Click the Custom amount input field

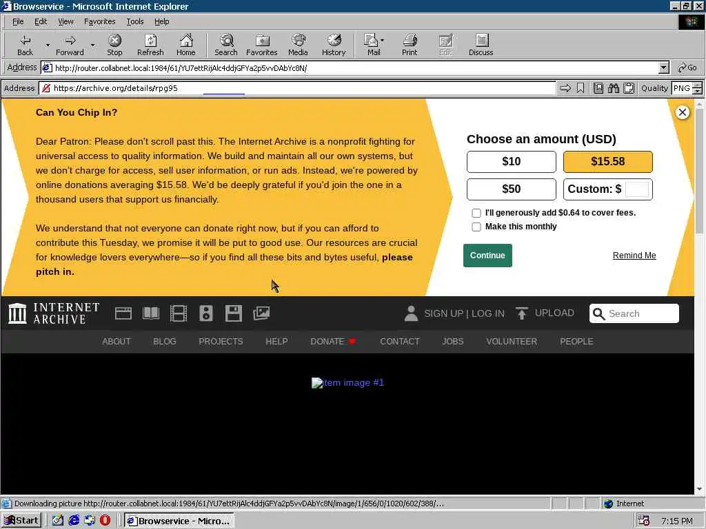point(637,189)
